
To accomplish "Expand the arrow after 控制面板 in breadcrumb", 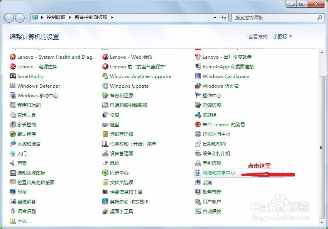I will click(70, 18).
